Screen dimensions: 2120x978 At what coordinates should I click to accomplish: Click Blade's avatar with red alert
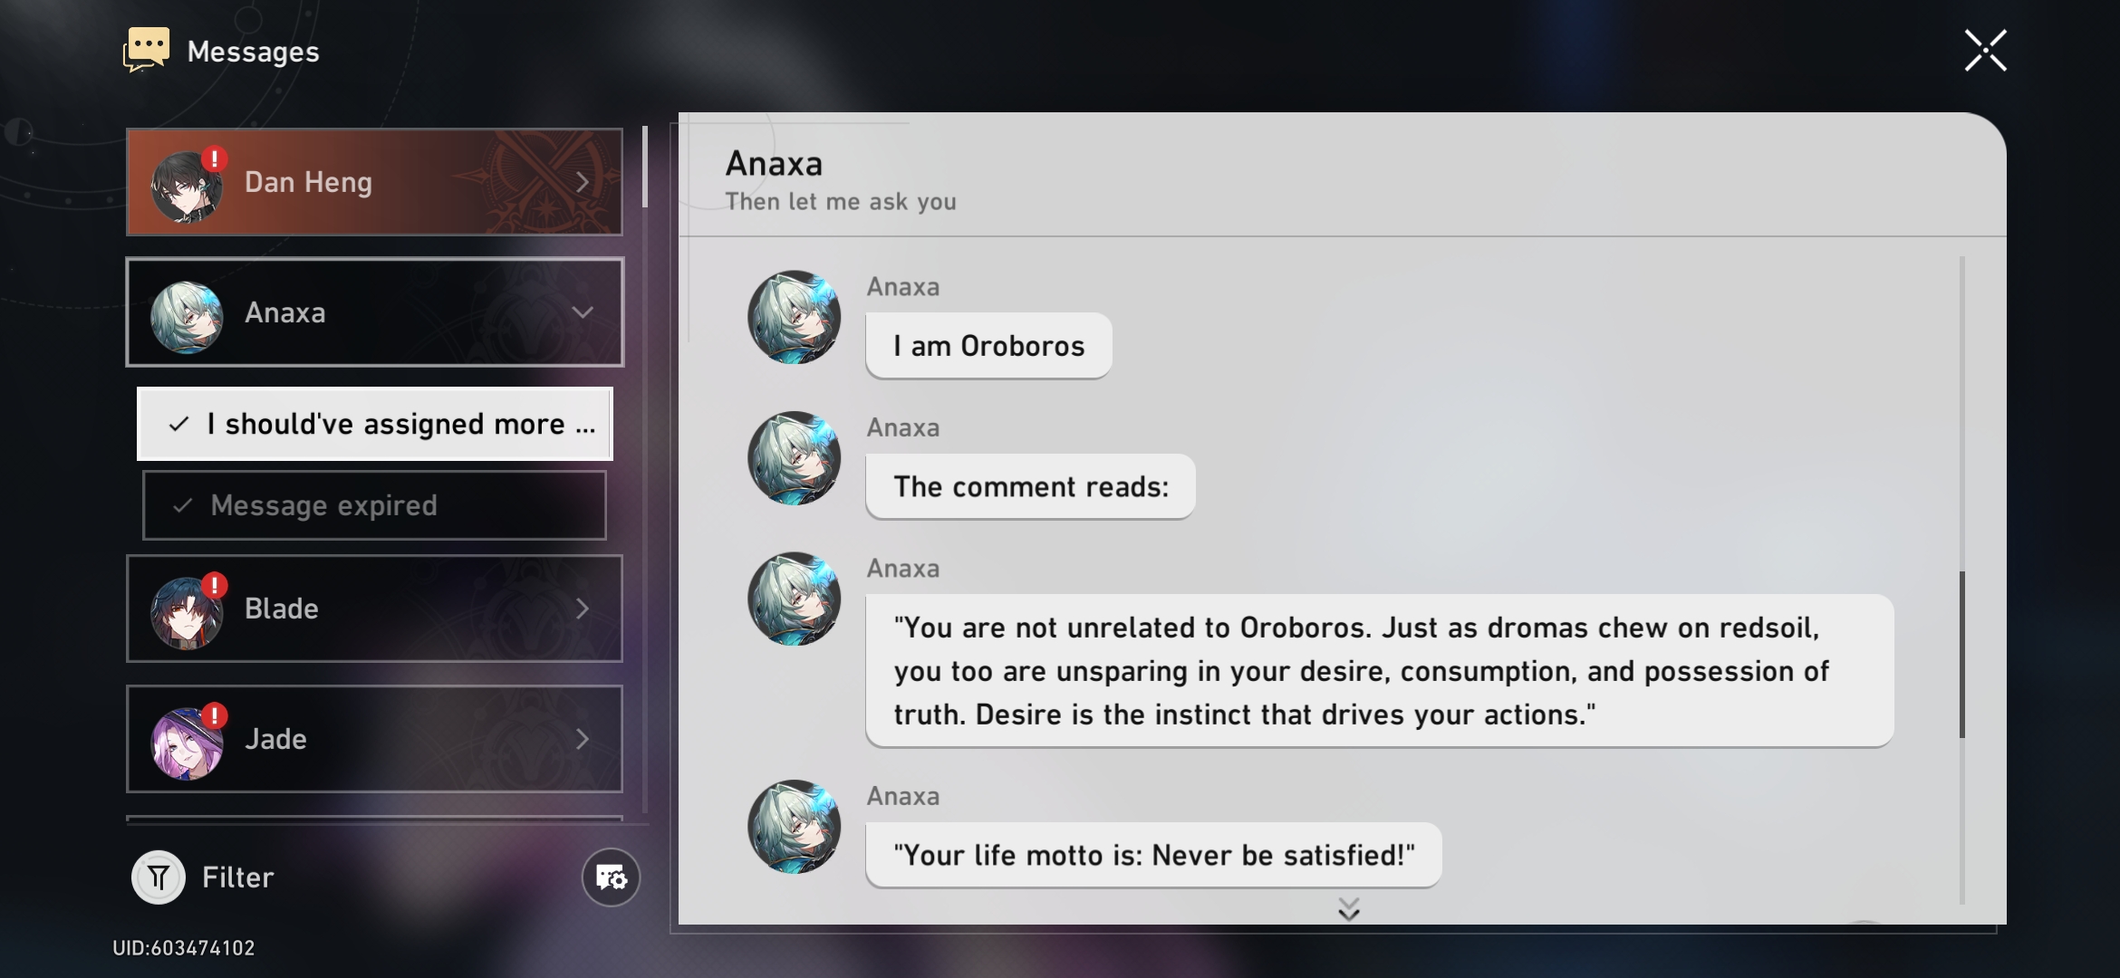click(187, 613)
